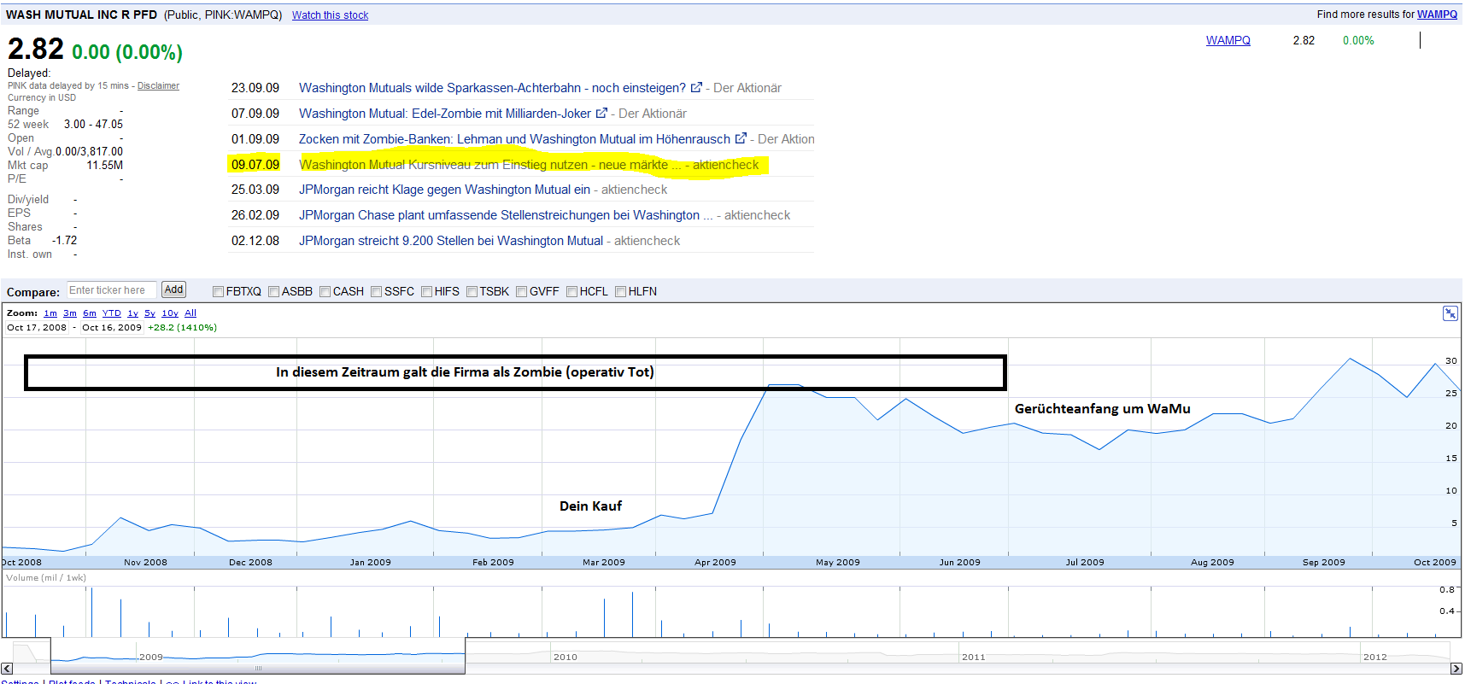Enable ASBB comparison checkbox
1471x684 pixels.
[x=273, y=291]
